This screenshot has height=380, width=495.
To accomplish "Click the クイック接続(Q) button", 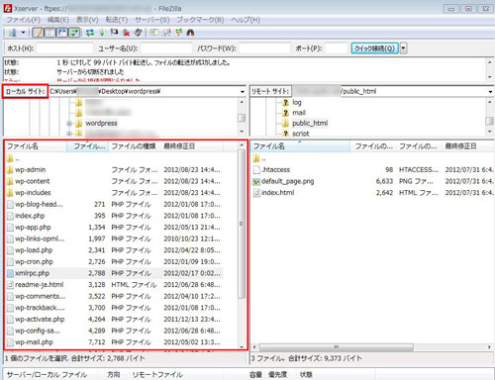I will (374, 48).
